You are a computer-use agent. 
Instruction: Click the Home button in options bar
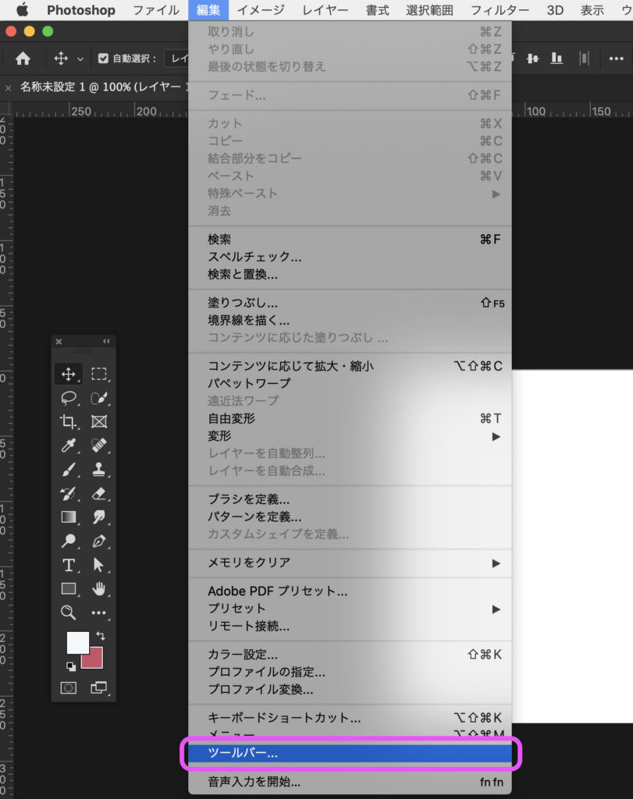coord(23,59)
